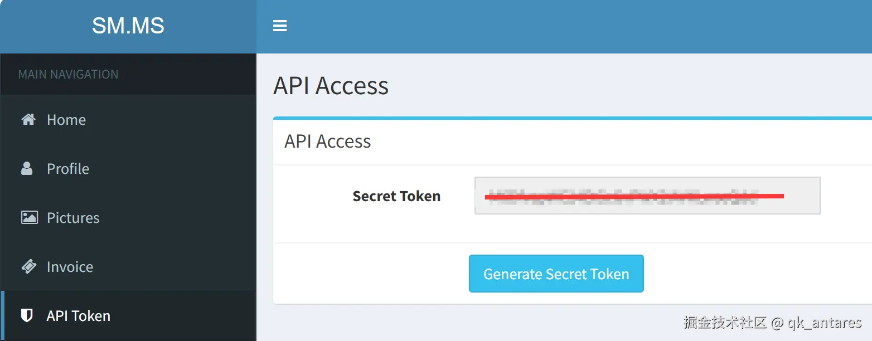Screen dimensions: 872x341
Task: Open the Home menu item
Action: tap(66, 120)
